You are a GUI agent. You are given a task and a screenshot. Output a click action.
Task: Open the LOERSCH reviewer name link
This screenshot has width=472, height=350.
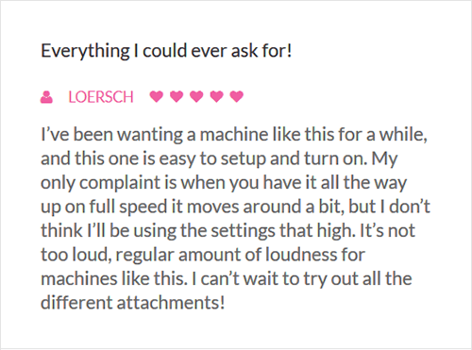pos(101,97)
